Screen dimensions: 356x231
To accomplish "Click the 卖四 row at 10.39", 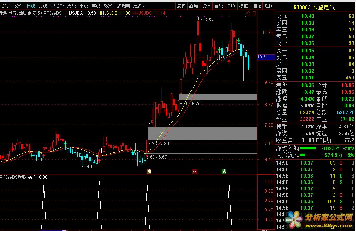I will (315, 23).
